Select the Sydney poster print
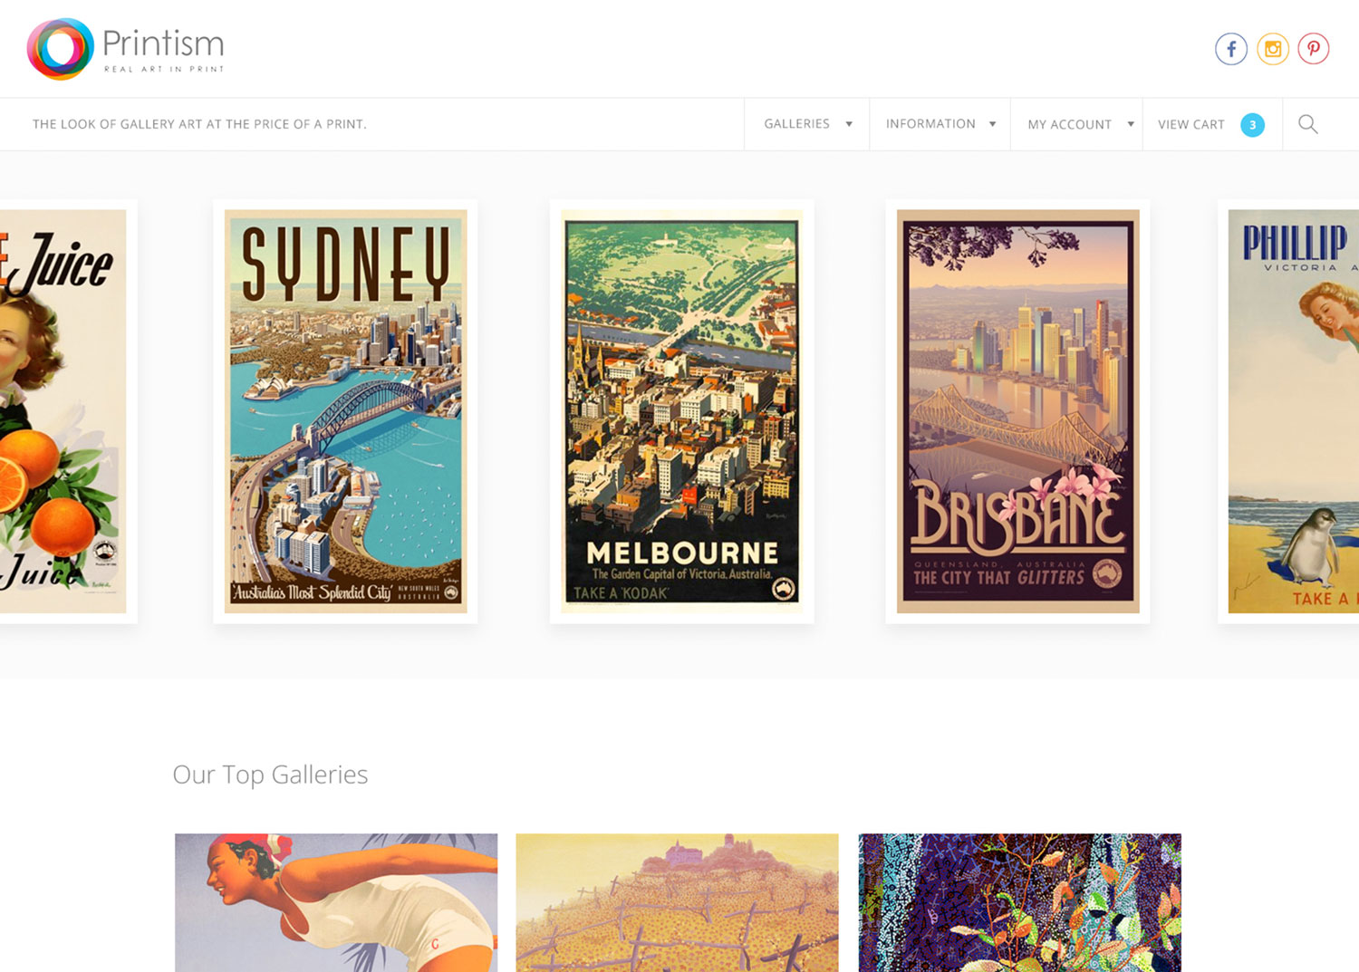This screenshot has width=1359, height=972. point(345,411)
